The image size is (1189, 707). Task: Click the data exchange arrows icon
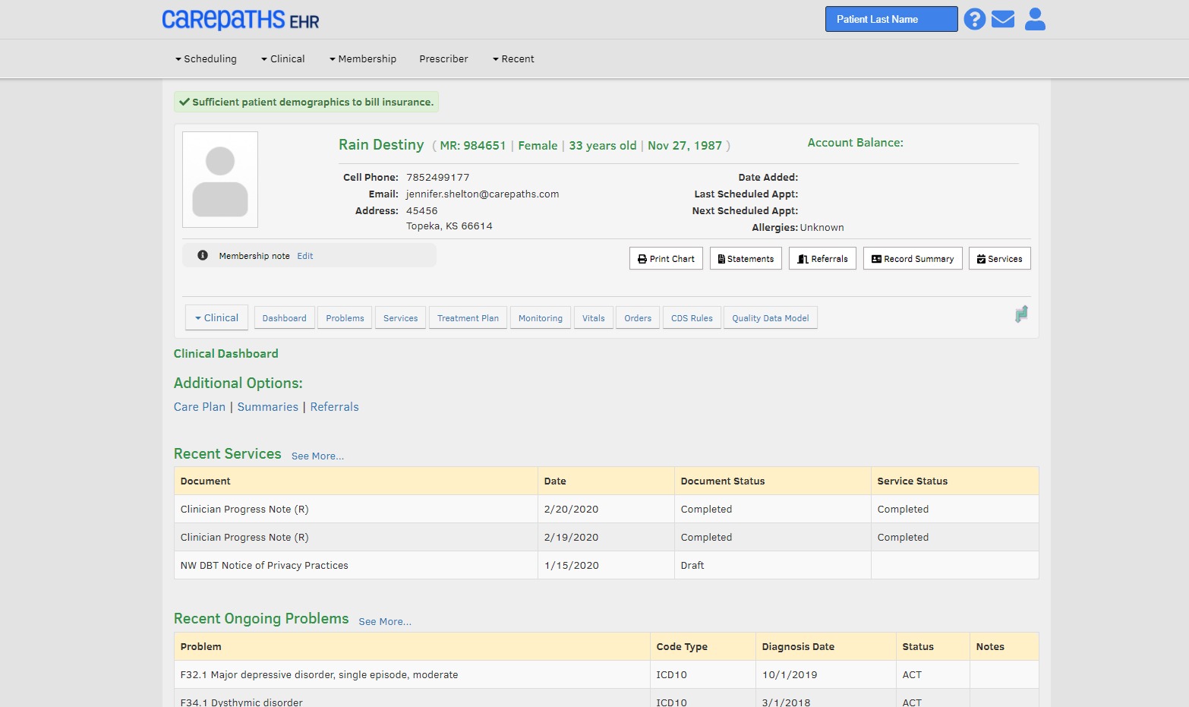(x=1021, y=314)
